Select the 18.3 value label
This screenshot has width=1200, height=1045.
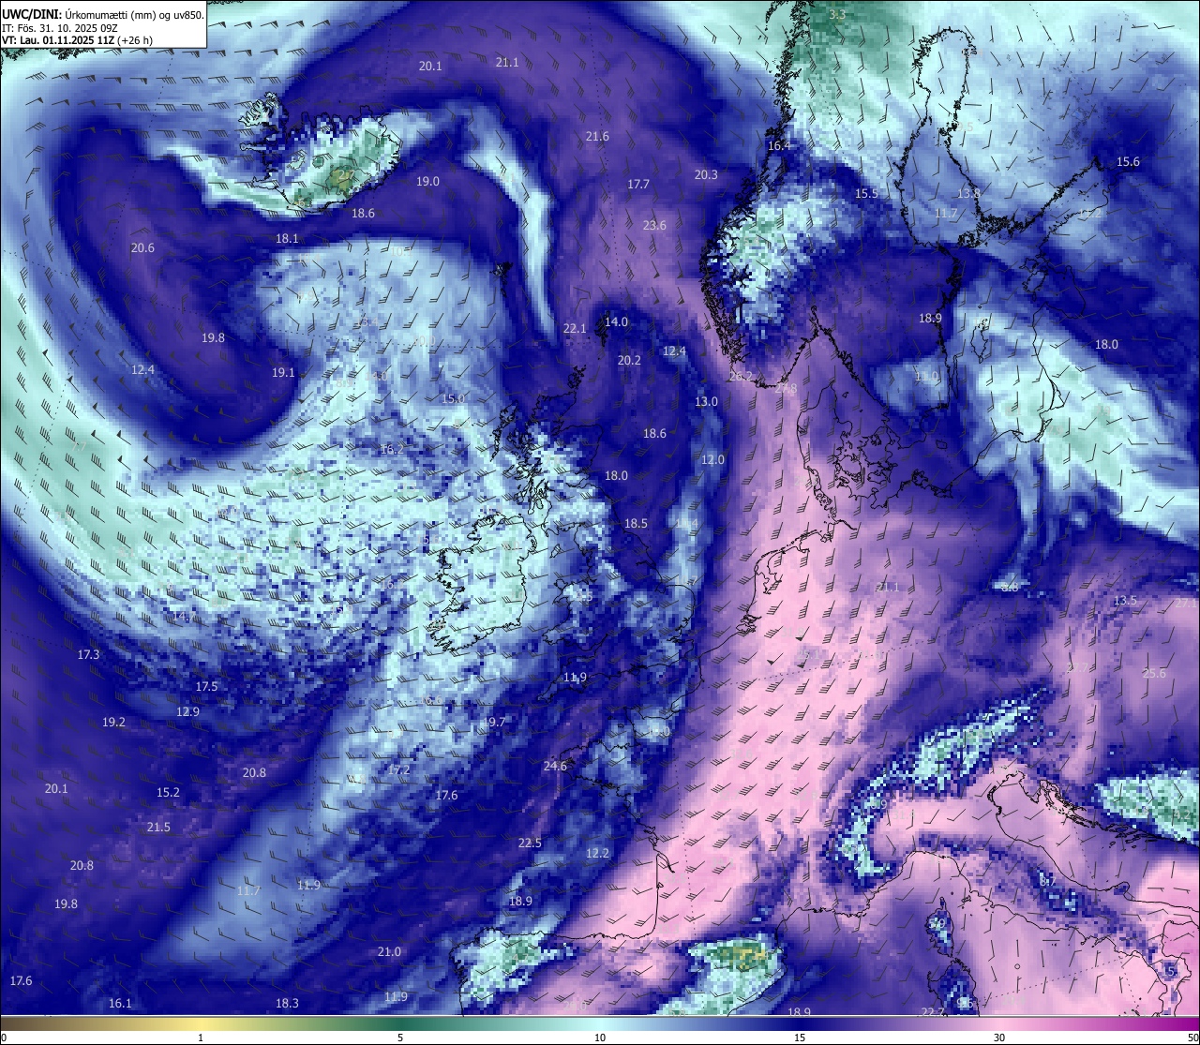click(x=287, y=1004)
